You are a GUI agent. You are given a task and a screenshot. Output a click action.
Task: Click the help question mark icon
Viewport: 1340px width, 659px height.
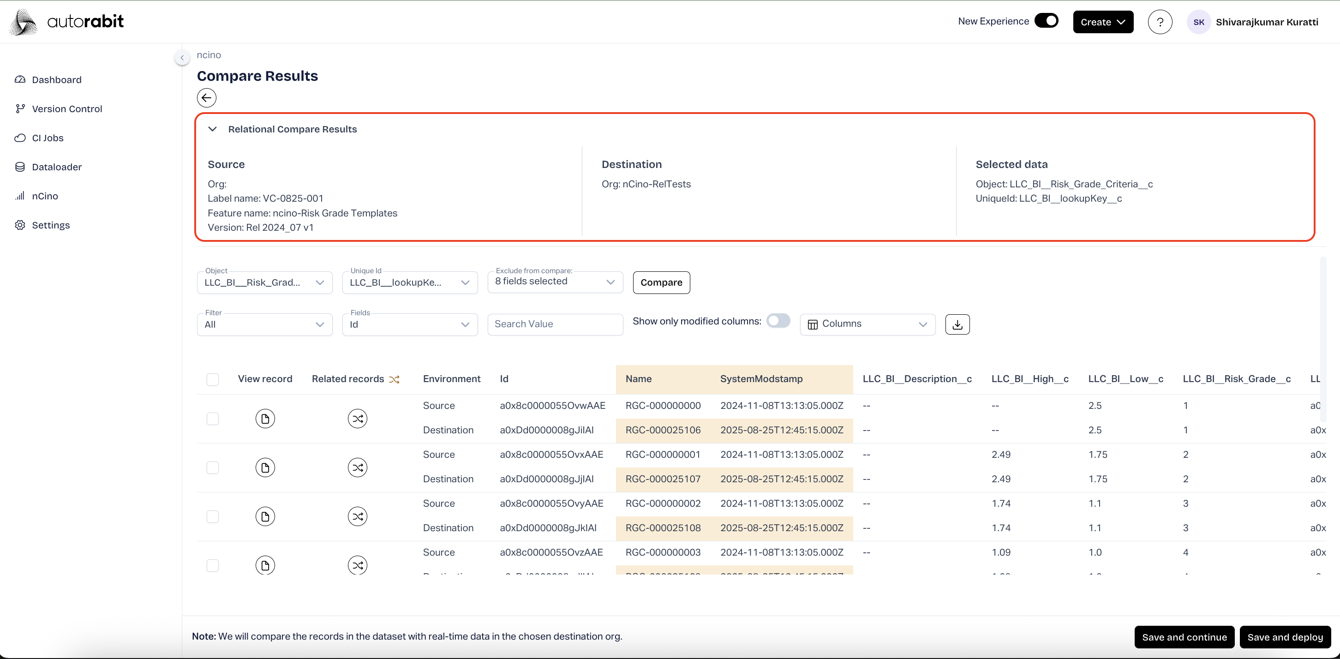coord(1160,22)
